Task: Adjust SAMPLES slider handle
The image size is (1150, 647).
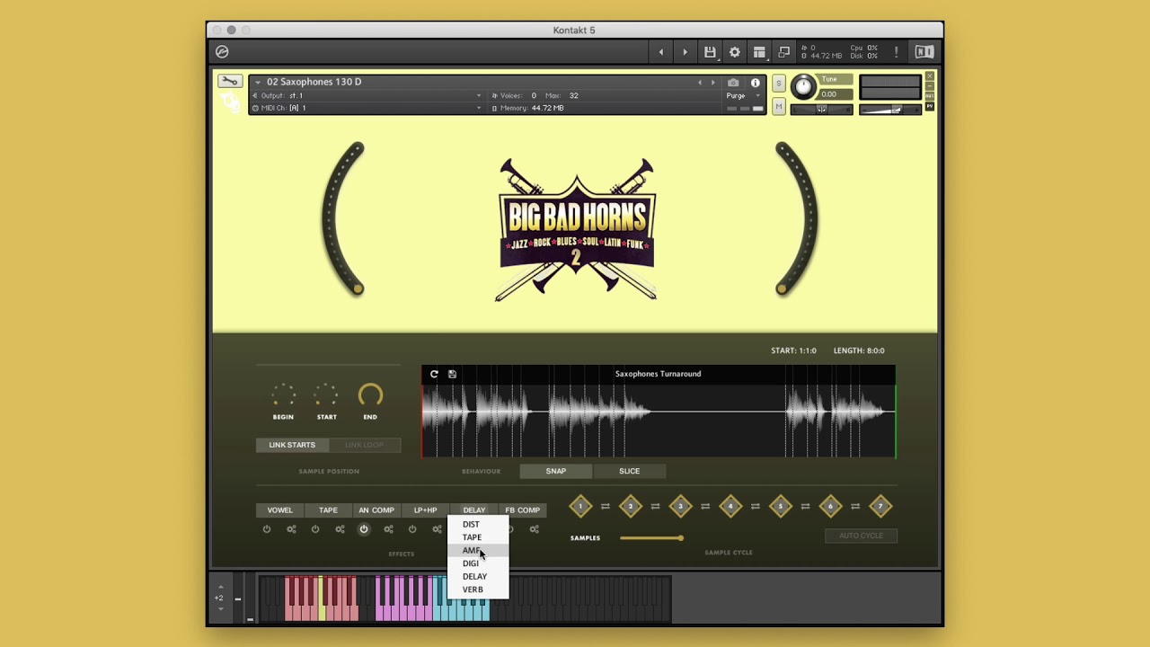Action: coord(680,538)
